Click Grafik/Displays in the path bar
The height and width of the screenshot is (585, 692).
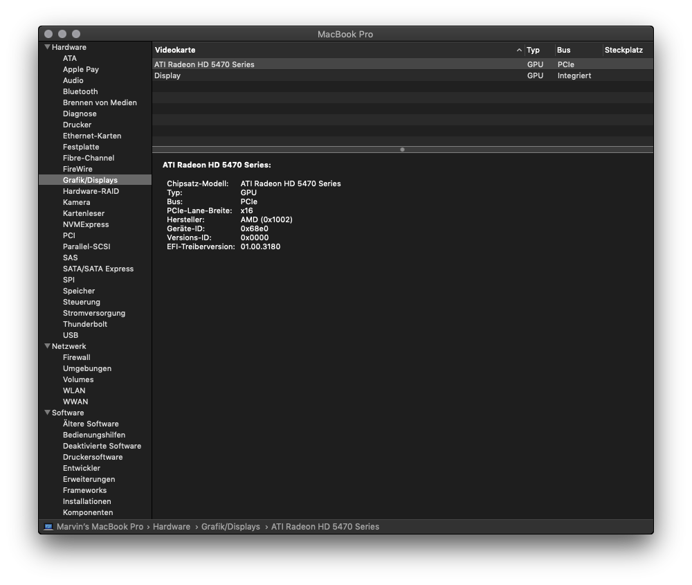click(x=230, y=527)
